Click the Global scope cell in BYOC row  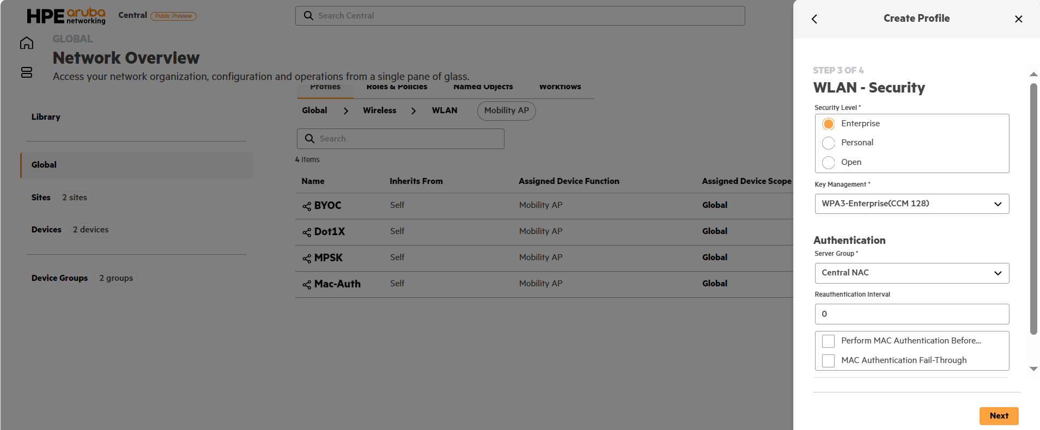tap(715, 205)
